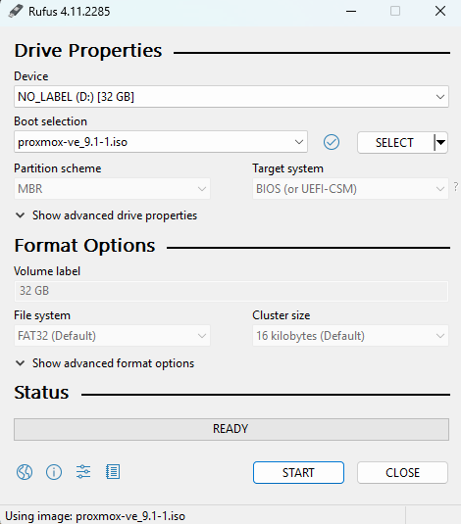The image size is (461, 524).
Task: Click the Volume label field
Action: pos(231,291)
